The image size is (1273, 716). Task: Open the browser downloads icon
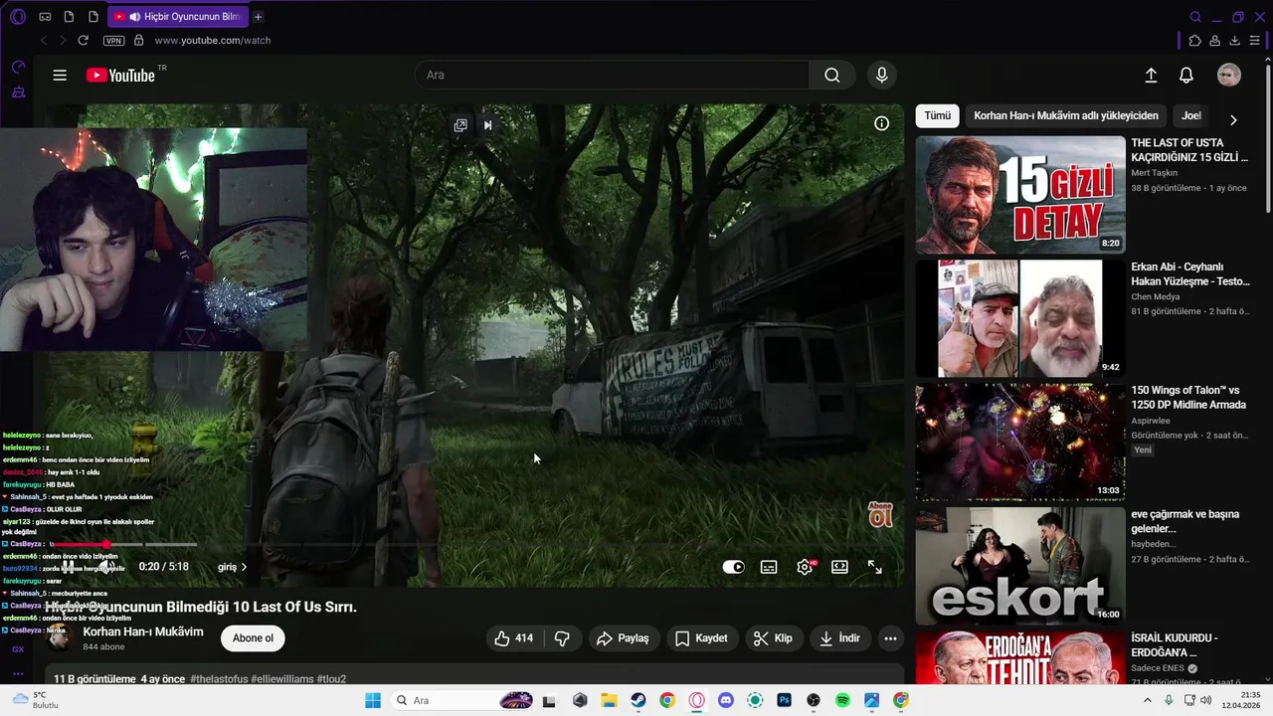pos(1234,41)
